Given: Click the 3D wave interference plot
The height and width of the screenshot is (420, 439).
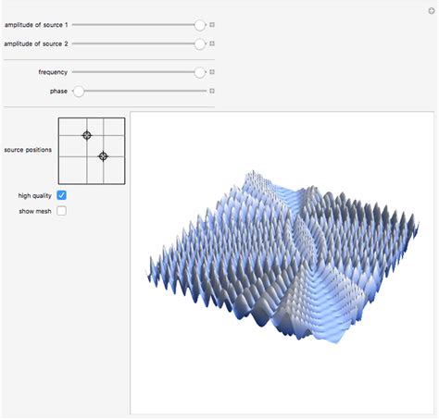Looking at the screenshot, I should coord(282,263).
